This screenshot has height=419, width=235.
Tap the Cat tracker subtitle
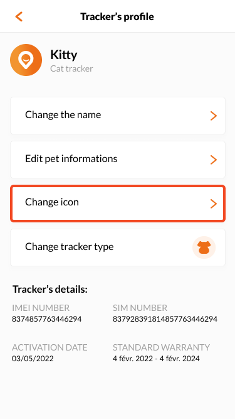(x=71, y=68)
